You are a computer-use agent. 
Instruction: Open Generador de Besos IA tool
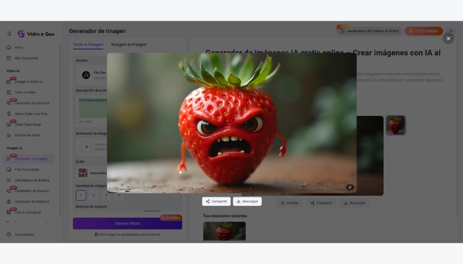[32, 103]
